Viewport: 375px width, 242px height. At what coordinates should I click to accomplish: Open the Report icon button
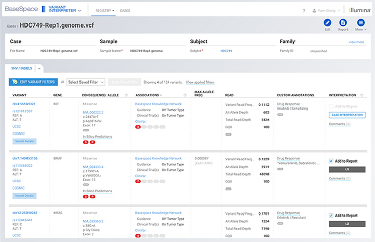[344, 23]
